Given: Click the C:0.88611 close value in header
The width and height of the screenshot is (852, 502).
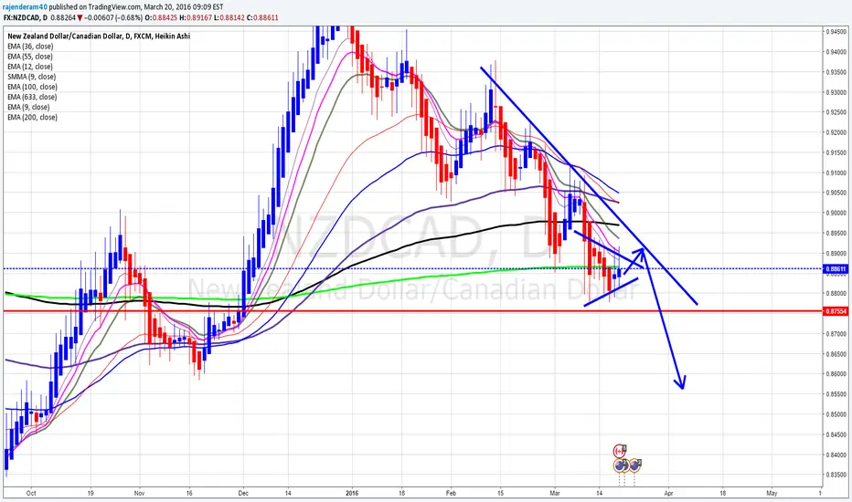Looking at the screenshot, I should [x=262, y=17].
